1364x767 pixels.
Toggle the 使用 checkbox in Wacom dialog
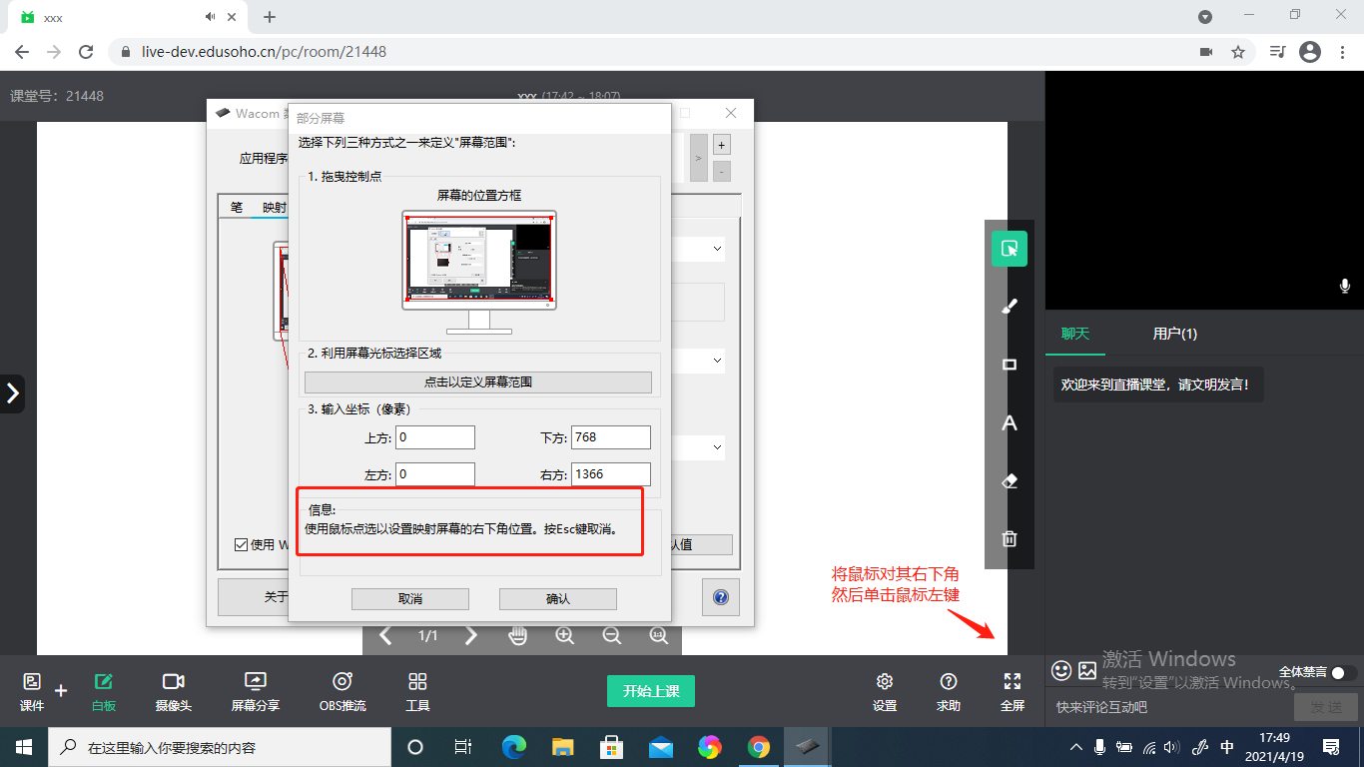click(x=241, y=544)
